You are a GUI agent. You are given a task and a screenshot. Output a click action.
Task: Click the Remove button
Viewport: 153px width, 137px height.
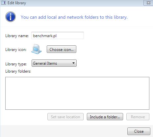click(x=138, y=117)
